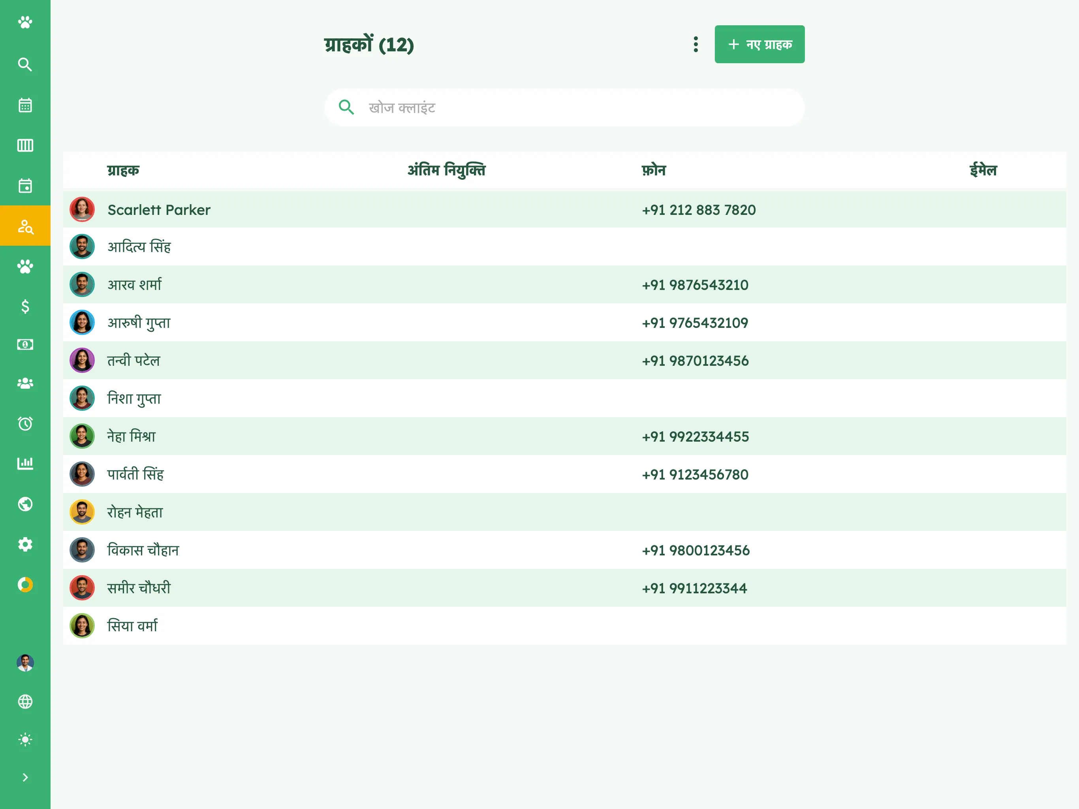Open Scarlett Parker client row

564,210
